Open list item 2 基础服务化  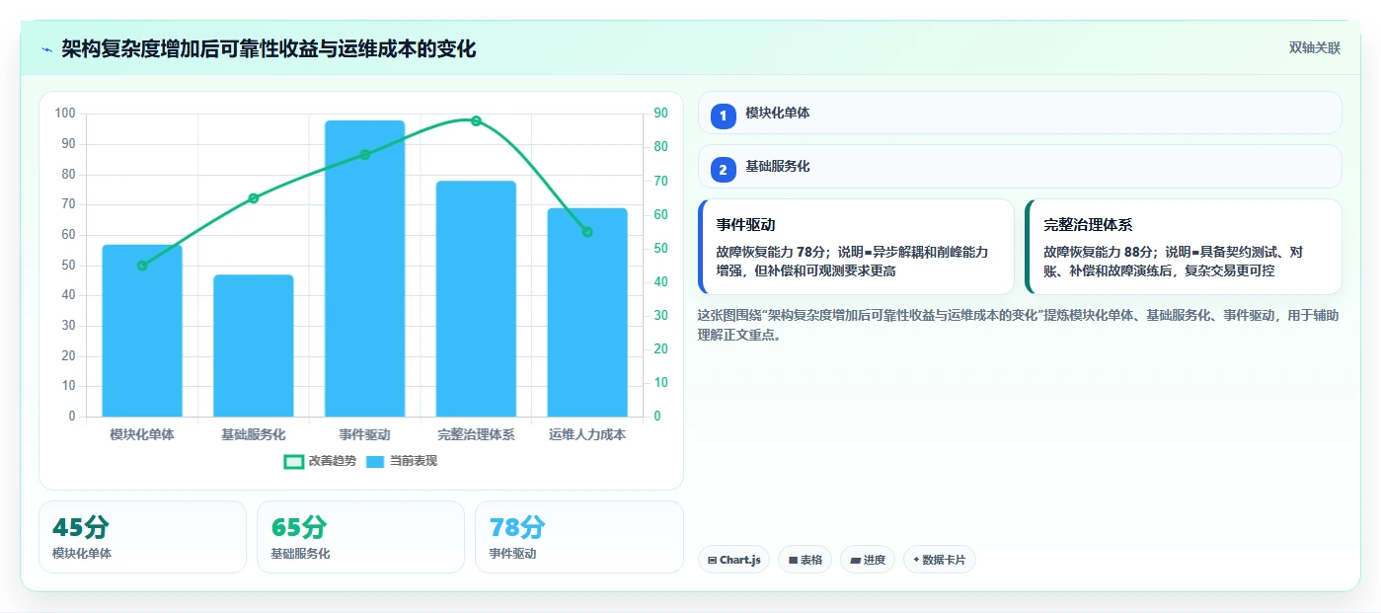pos(1020,167)
